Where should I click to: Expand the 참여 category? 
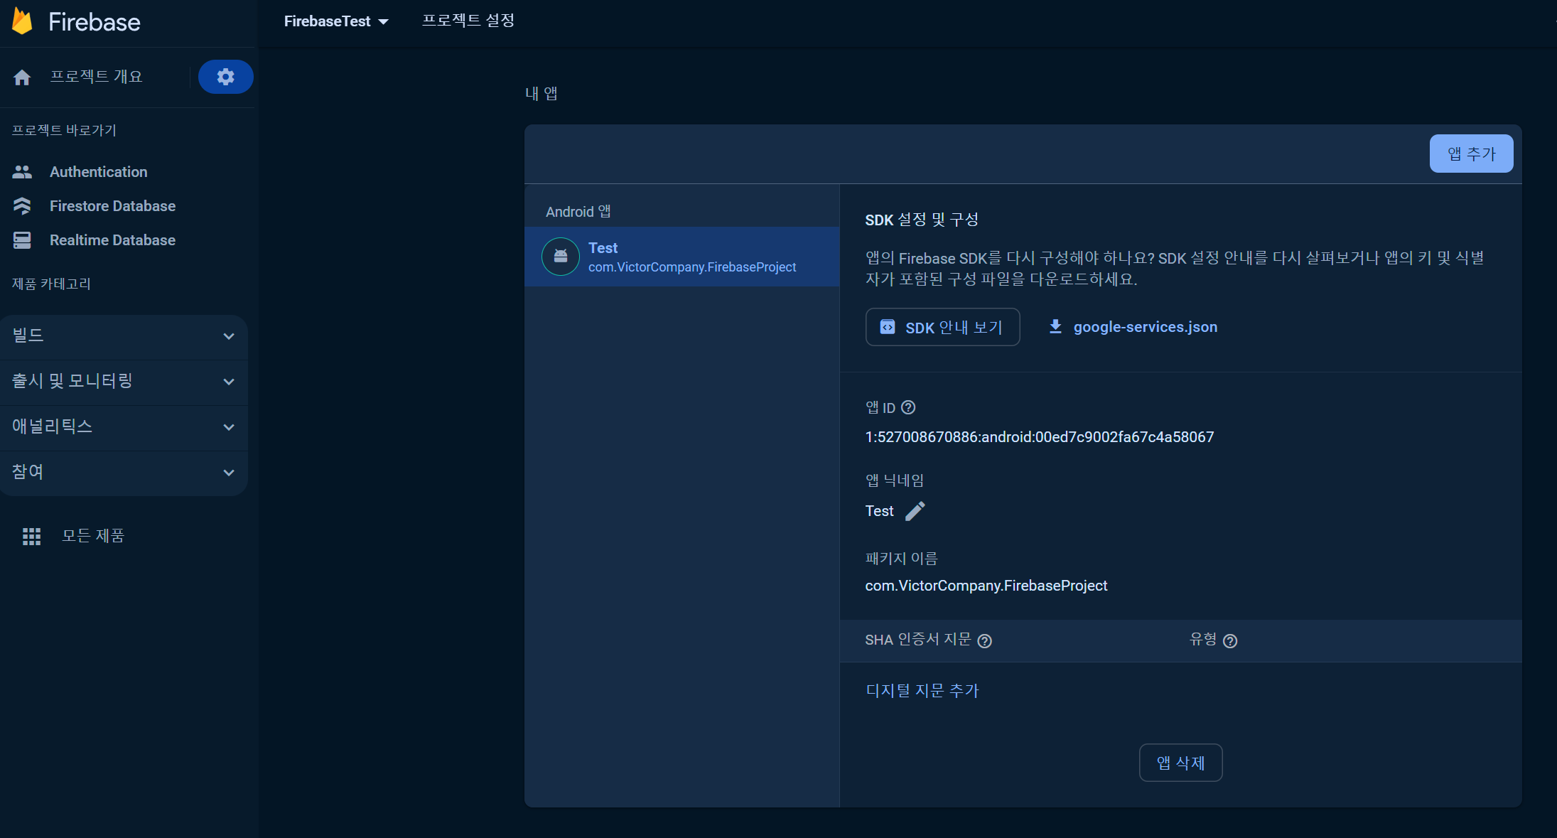[x=123, y=472]
